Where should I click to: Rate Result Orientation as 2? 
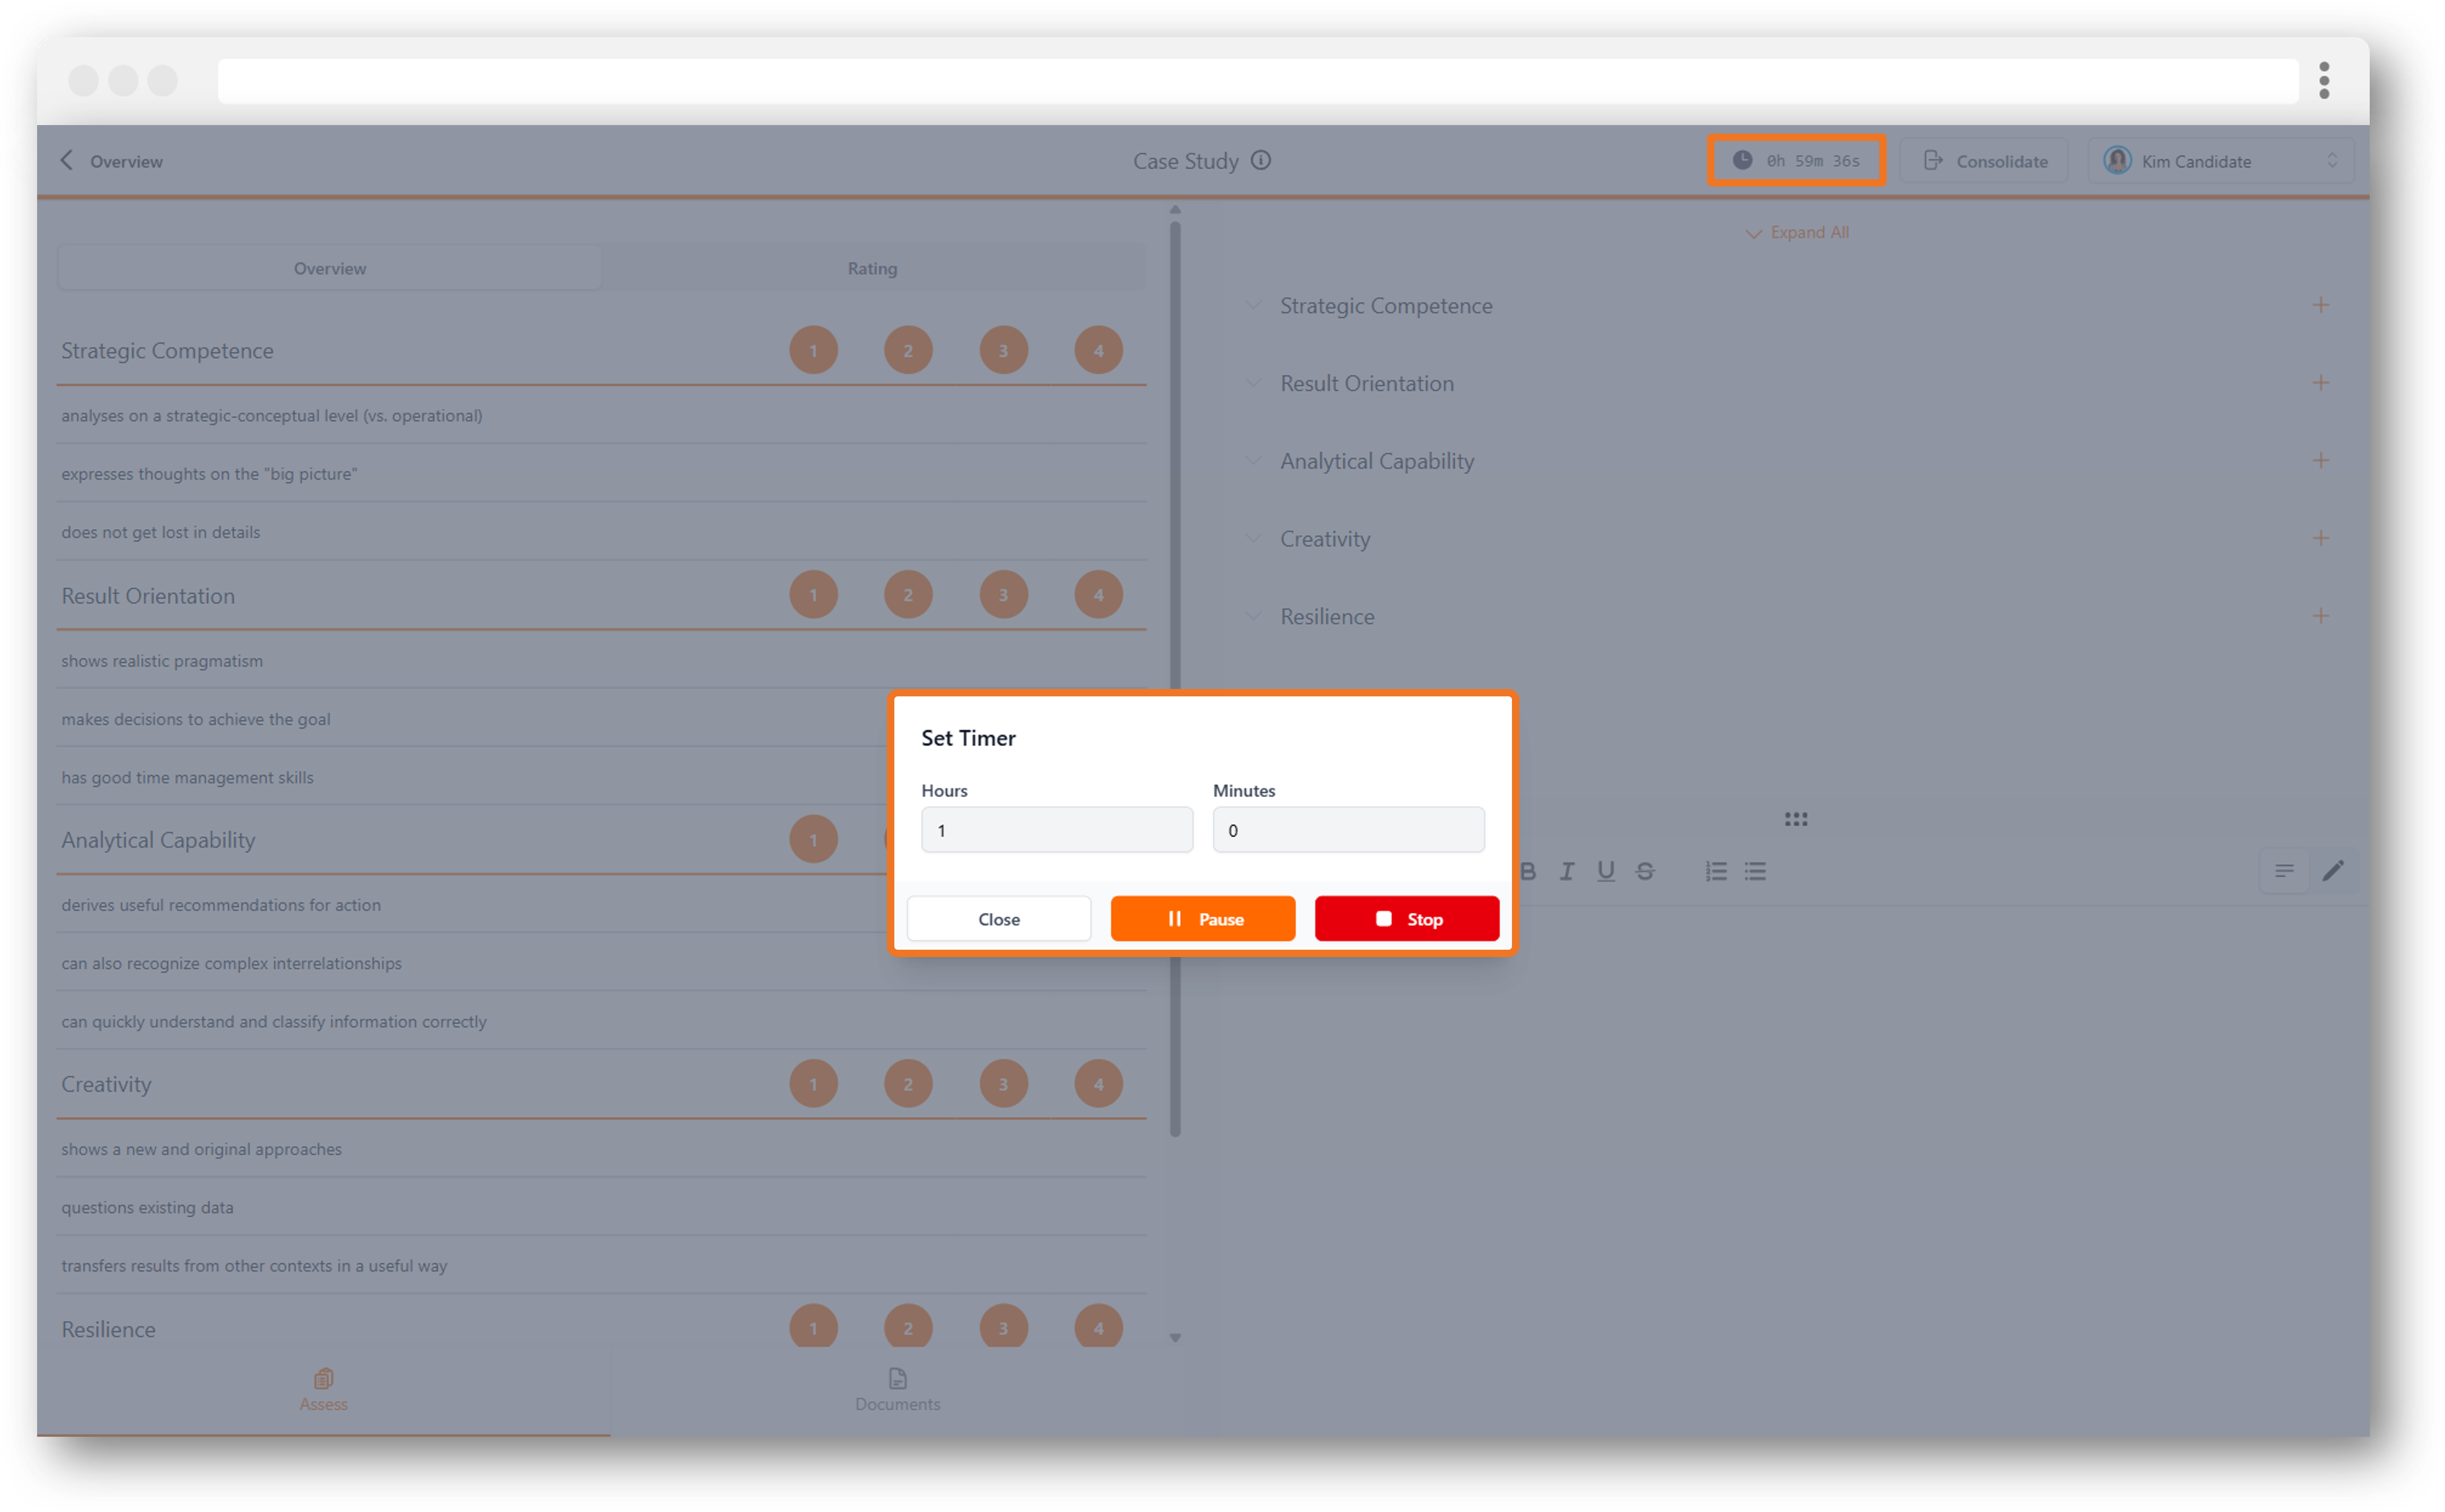(908, 595)
